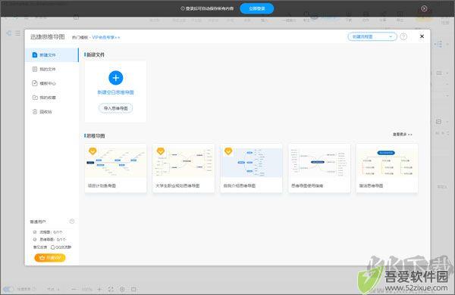The width and height of the screenshot is (455, 295).
Task: Click the 导入思维导图 button
Action: (115, 108)
